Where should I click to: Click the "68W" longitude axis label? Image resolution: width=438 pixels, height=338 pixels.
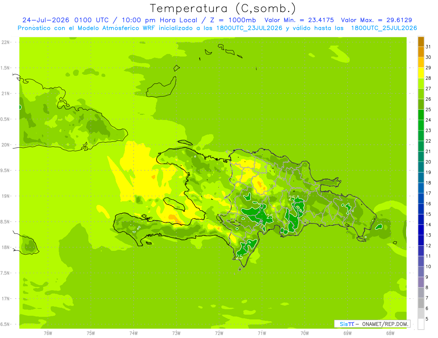(390, 333)
